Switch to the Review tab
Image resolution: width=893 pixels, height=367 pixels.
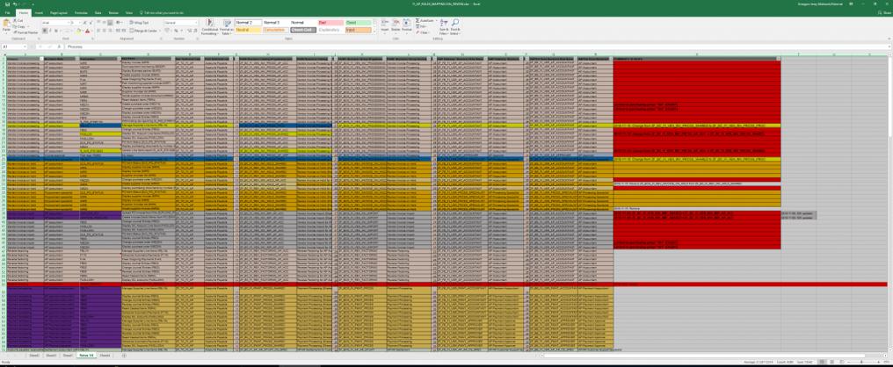pos(113,12)
